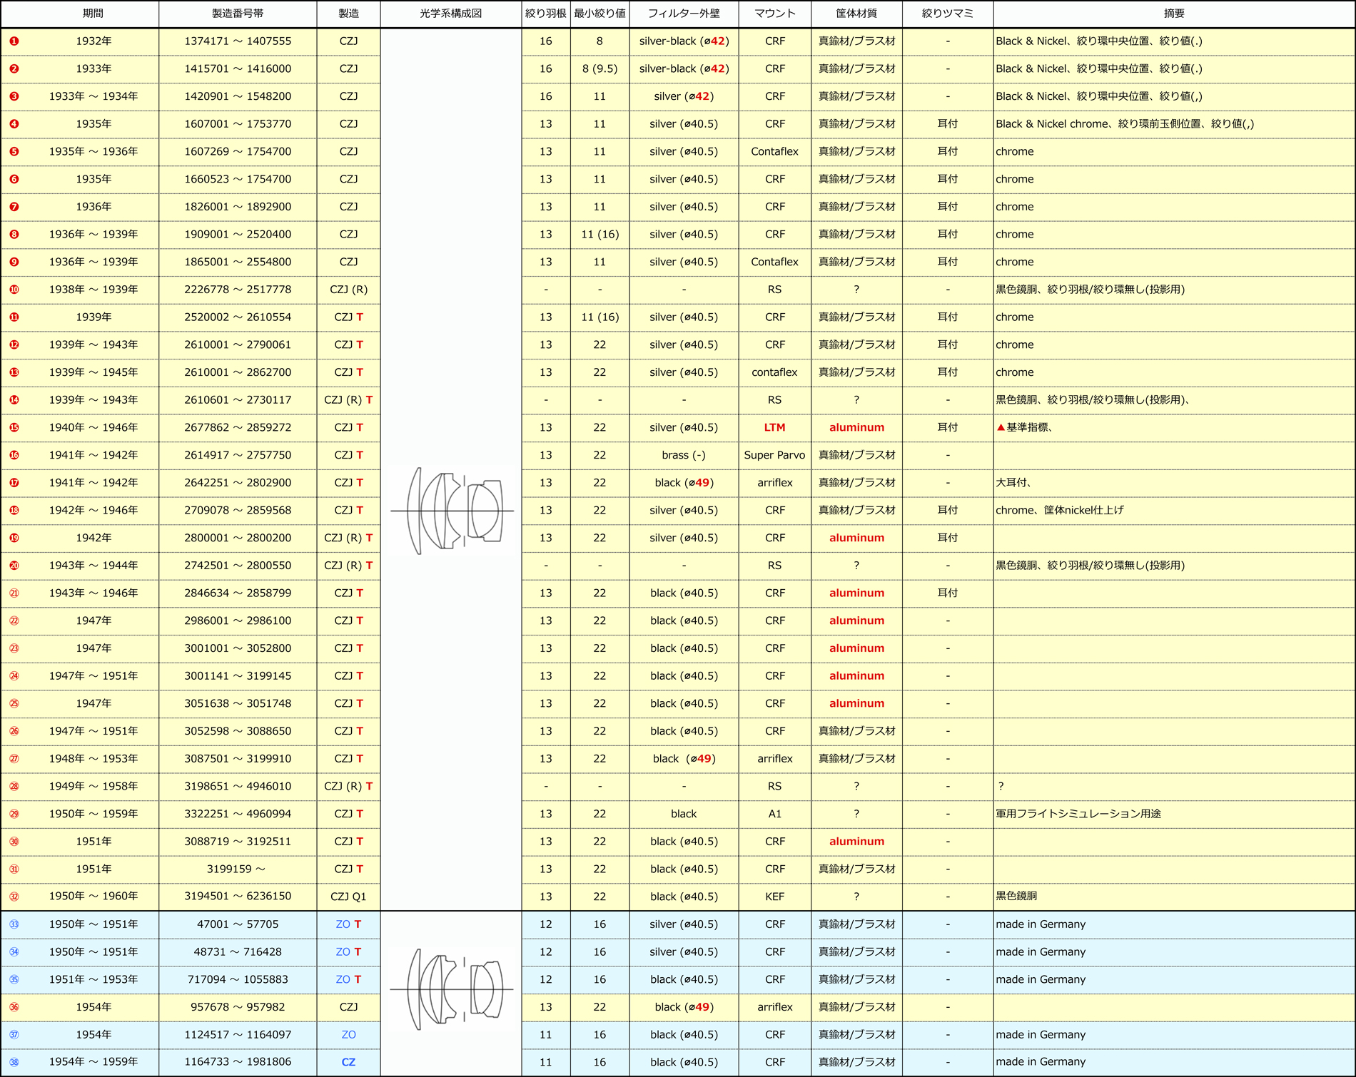1356x1077 pixels.
Task: Click the red triangle before 基準指標
Action: (x=1001, y=427)
